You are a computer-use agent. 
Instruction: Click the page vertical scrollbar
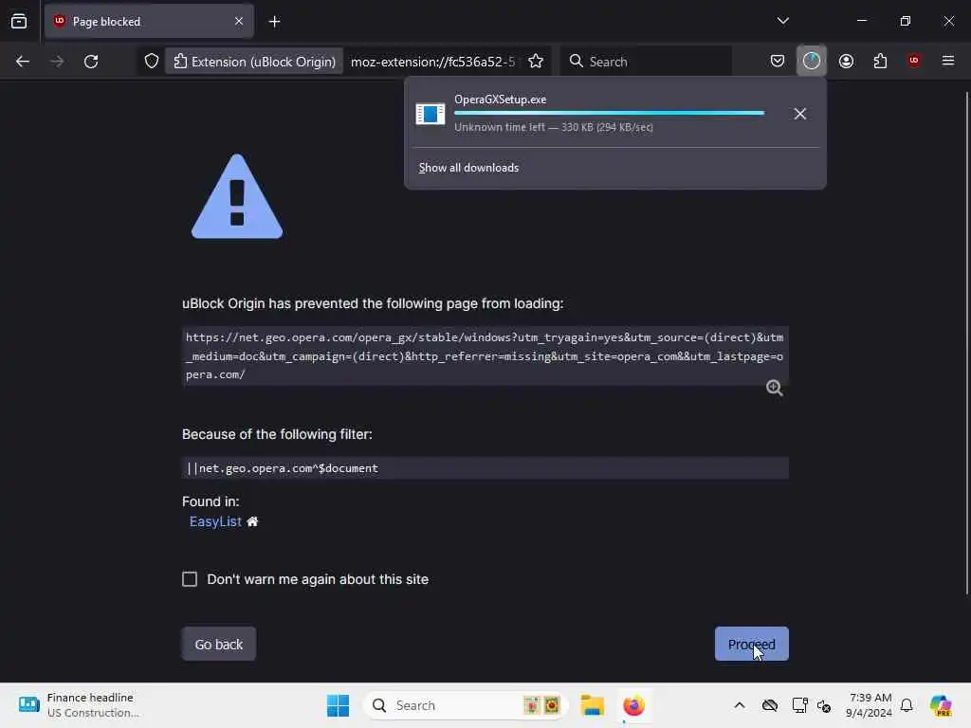[966, 343]
